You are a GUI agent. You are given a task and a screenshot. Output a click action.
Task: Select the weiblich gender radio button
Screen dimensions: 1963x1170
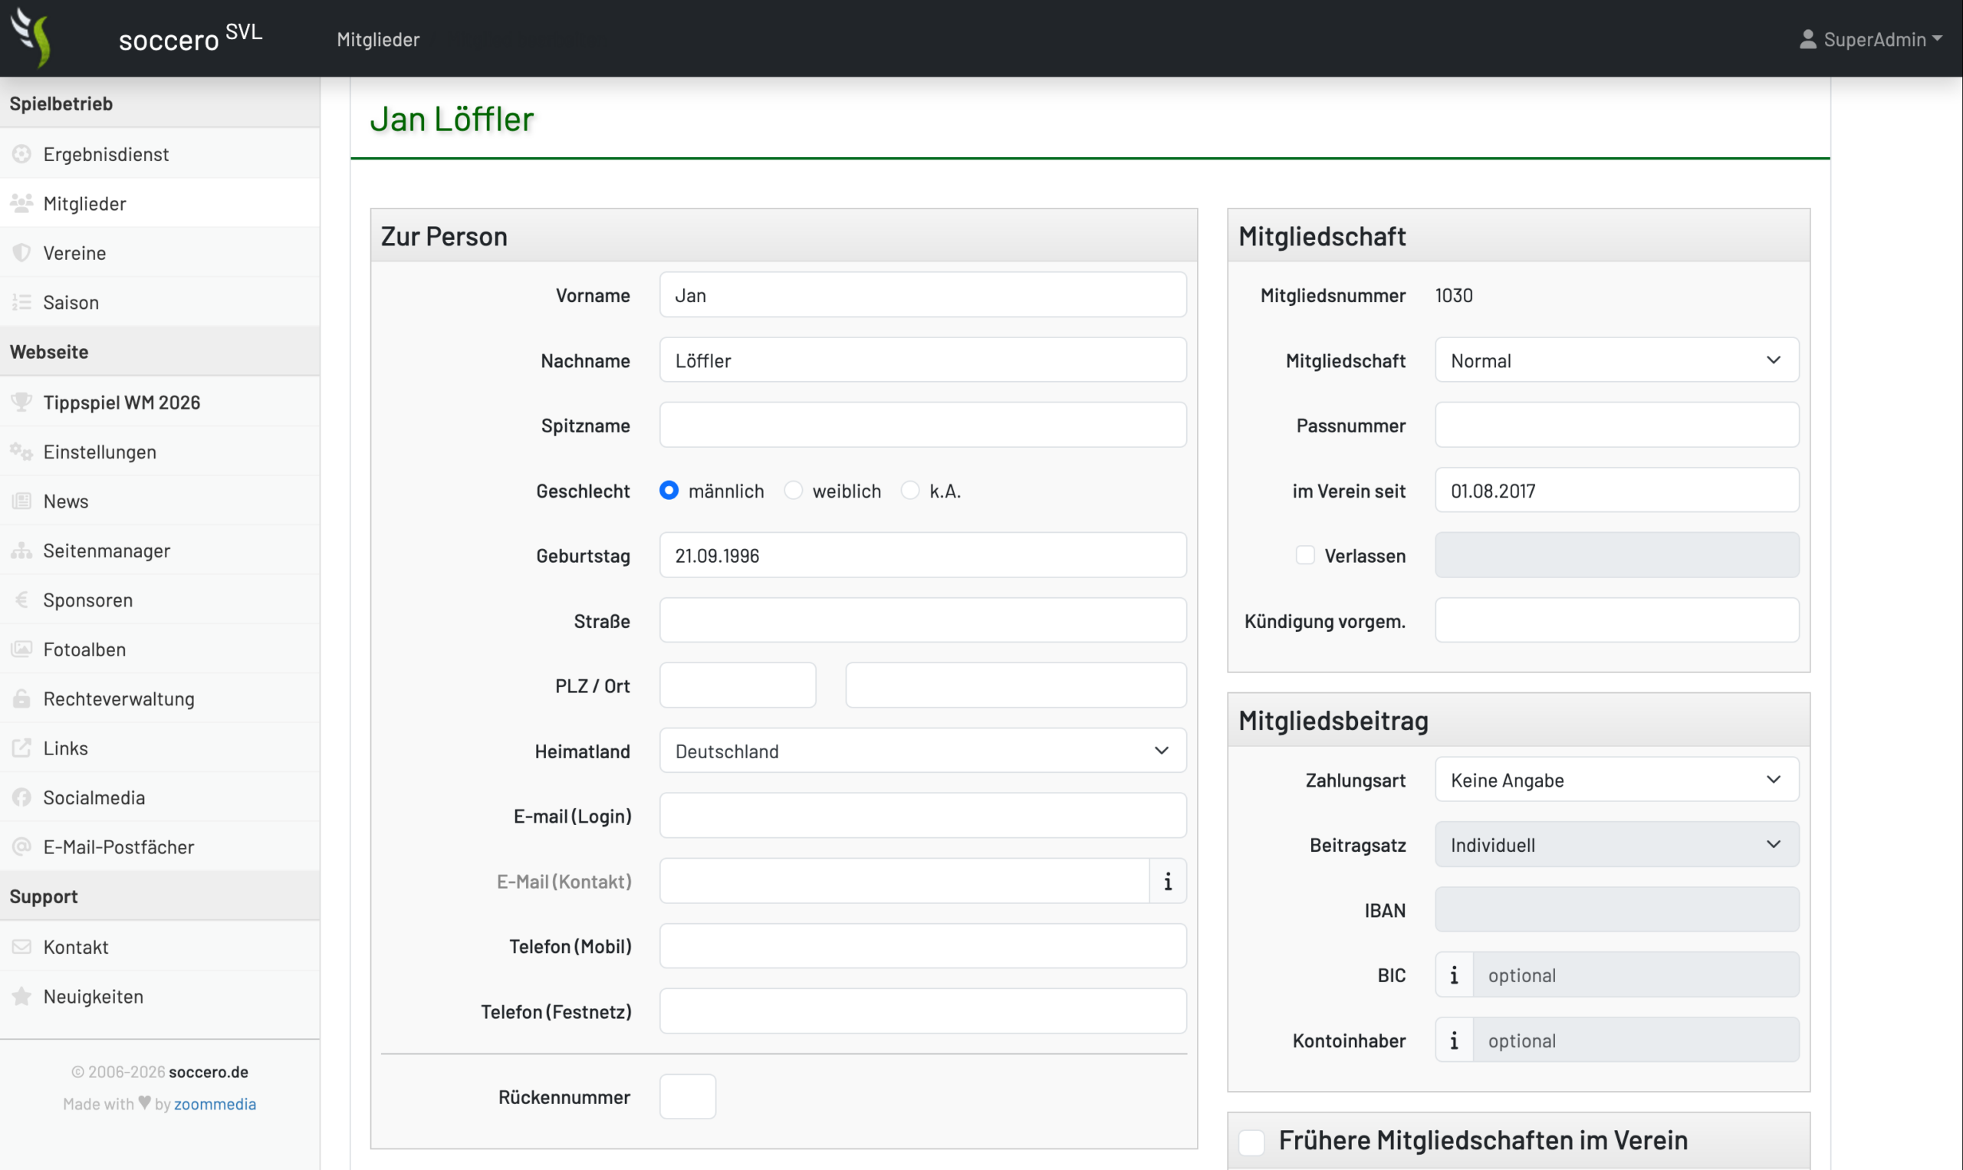point(793,491)
